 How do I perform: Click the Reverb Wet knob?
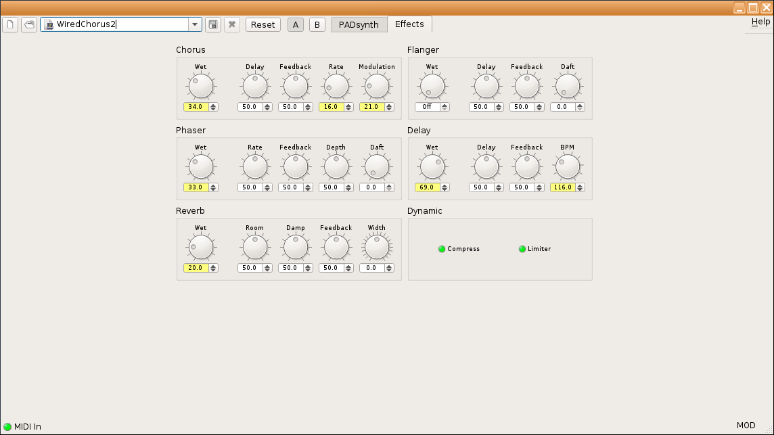(201, 248)
